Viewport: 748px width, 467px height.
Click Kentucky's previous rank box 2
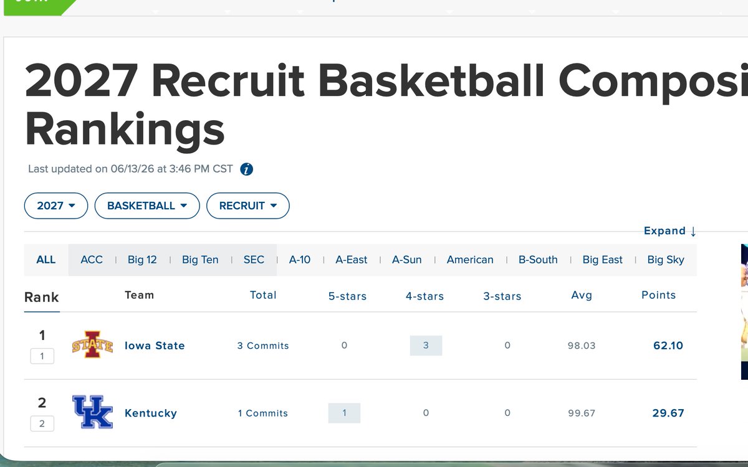point(42,423)
